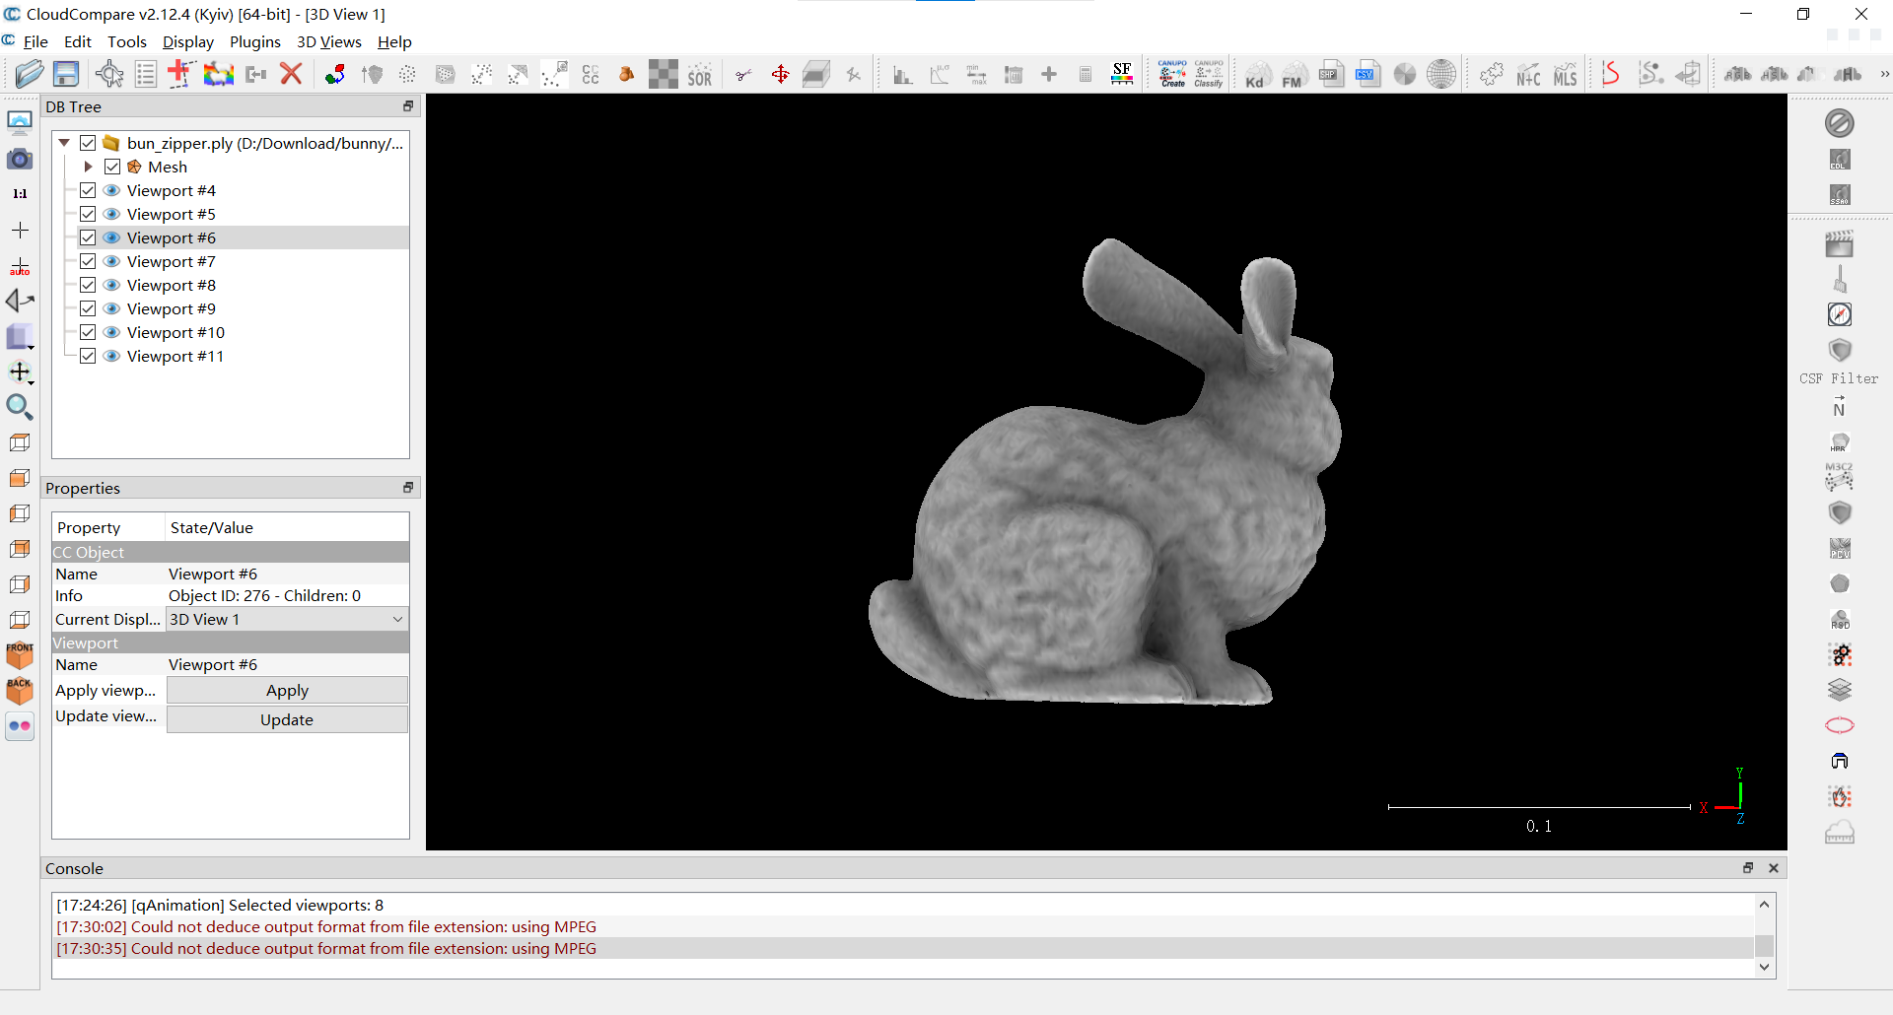Open the Display menu

click(187, 41)
